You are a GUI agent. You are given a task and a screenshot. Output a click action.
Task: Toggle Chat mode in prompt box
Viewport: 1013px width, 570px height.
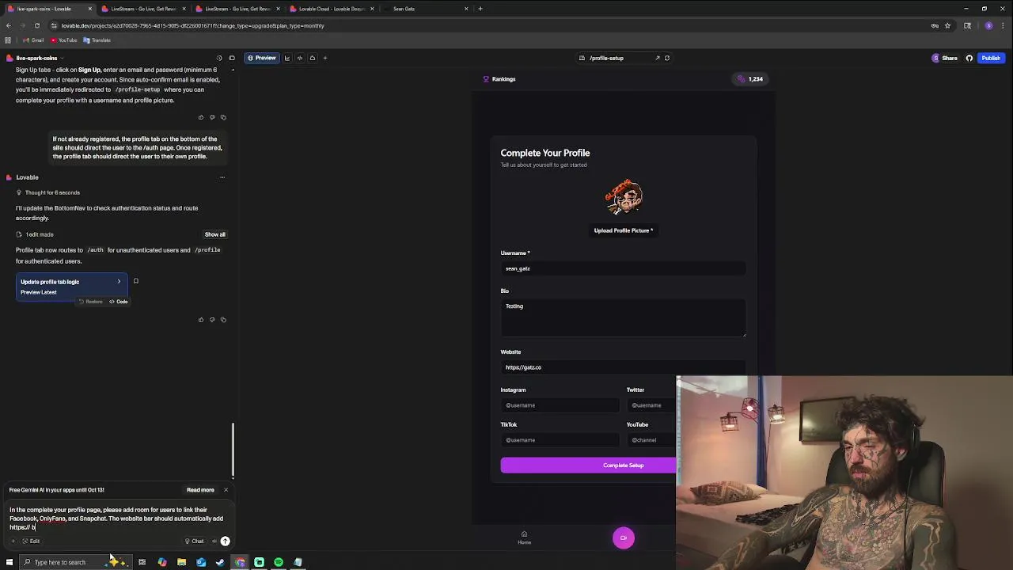pyautogui.click(x=194, y=541)
